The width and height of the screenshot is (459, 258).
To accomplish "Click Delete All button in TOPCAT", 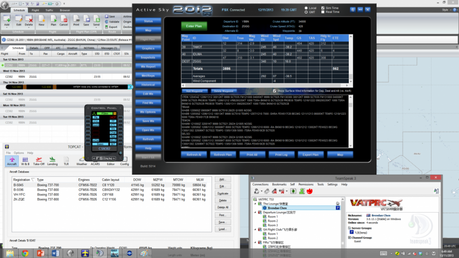I will pos(223,207).
